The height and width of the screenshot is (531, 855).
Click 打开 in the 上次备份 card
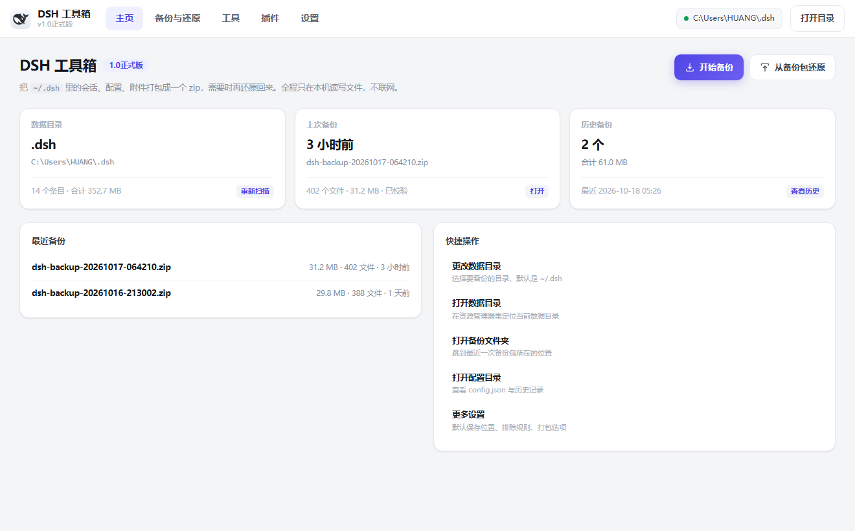pos(537,191)
